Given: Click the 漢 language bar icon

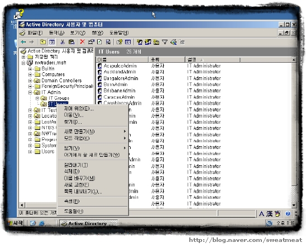Looking at the screenshot, I should tap(270, 214).
